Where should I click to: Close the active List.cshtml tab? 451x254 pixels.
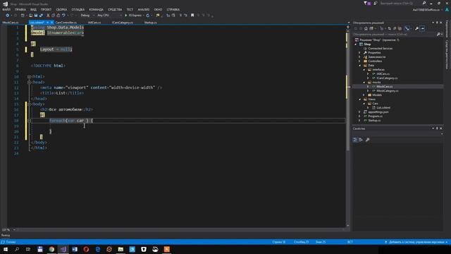51,23
